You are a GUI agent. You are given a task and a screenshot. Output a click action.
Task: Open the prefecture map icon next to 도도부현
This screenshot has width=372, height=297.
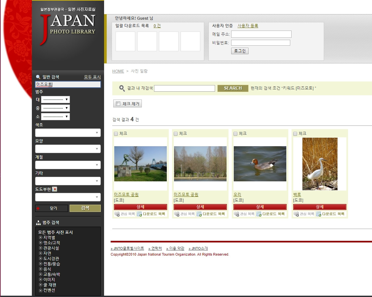[55, 189]
